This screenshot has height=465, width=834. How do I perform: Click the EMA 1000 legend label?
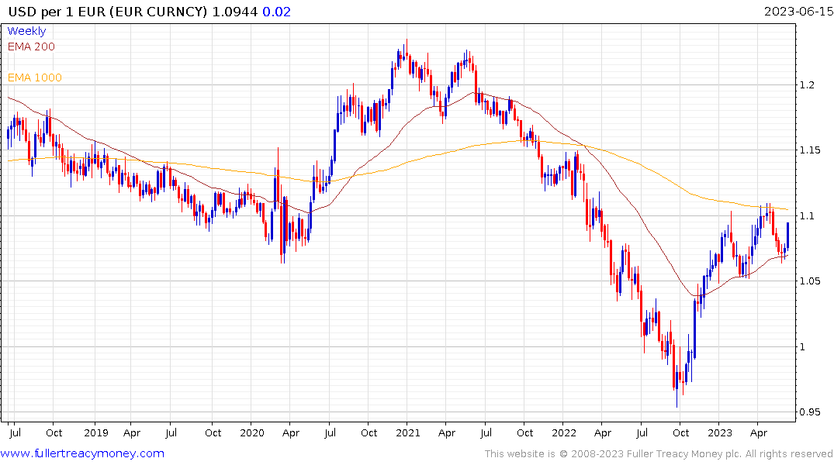coord(35,77)
